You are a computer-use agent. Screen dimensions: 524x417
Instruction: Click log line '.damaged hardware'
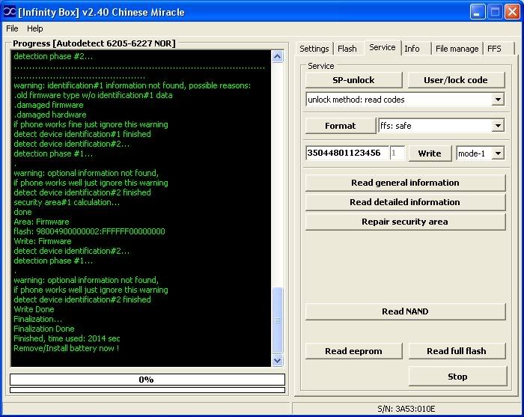50,115
